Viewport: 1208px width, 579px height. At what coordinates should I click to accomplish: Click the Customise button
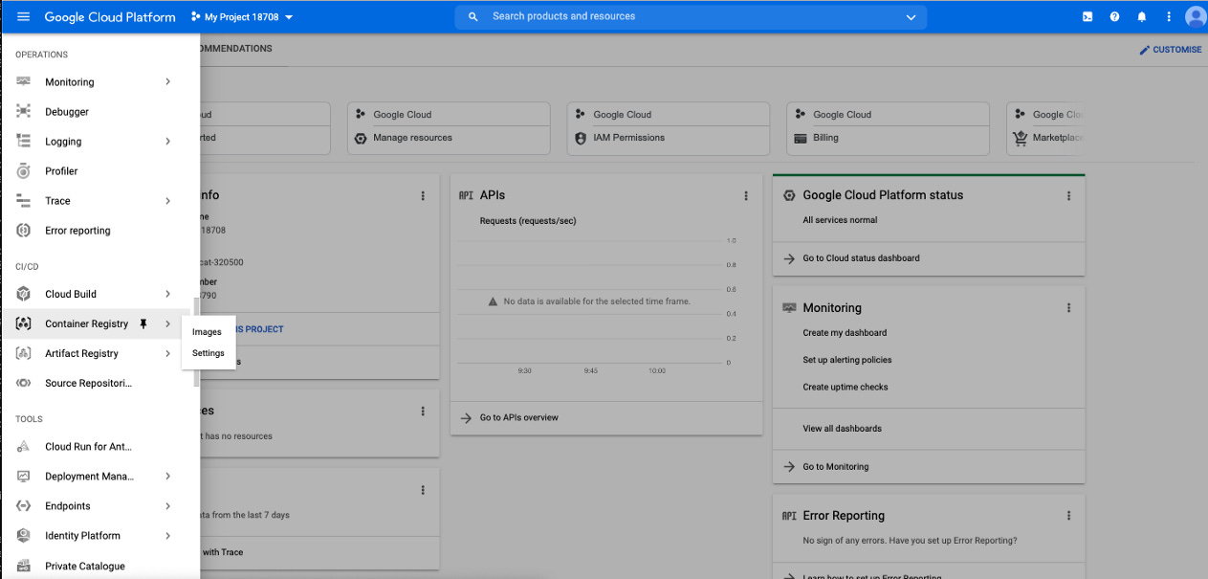(1171, 50)
